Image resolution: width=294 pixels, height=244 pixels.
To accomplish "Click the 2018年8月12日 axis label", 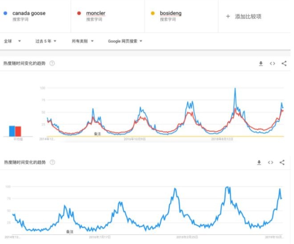I will (222, 139).
